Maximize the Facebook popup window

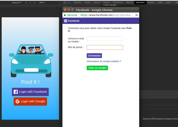72,10
